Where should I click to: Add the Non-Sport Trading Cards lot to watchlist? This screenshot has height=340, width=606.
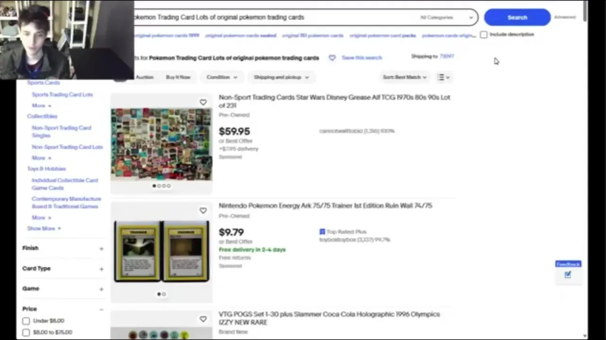(203, 102)
